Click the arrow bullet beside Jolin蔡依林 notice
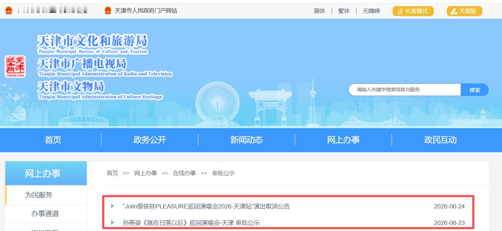 (113, 206)
